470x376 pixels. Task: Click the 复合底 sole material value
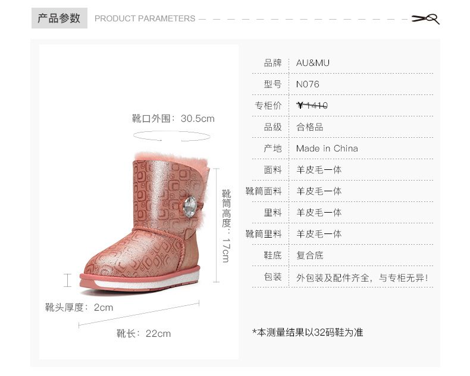pos(309,255)
